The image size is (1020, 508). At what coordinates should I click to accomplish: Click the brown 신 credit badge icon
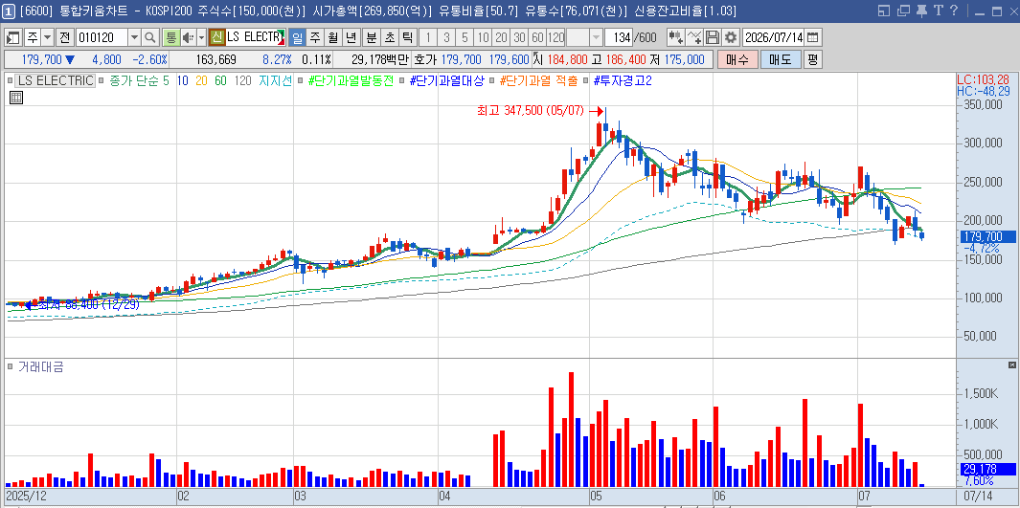216,37
